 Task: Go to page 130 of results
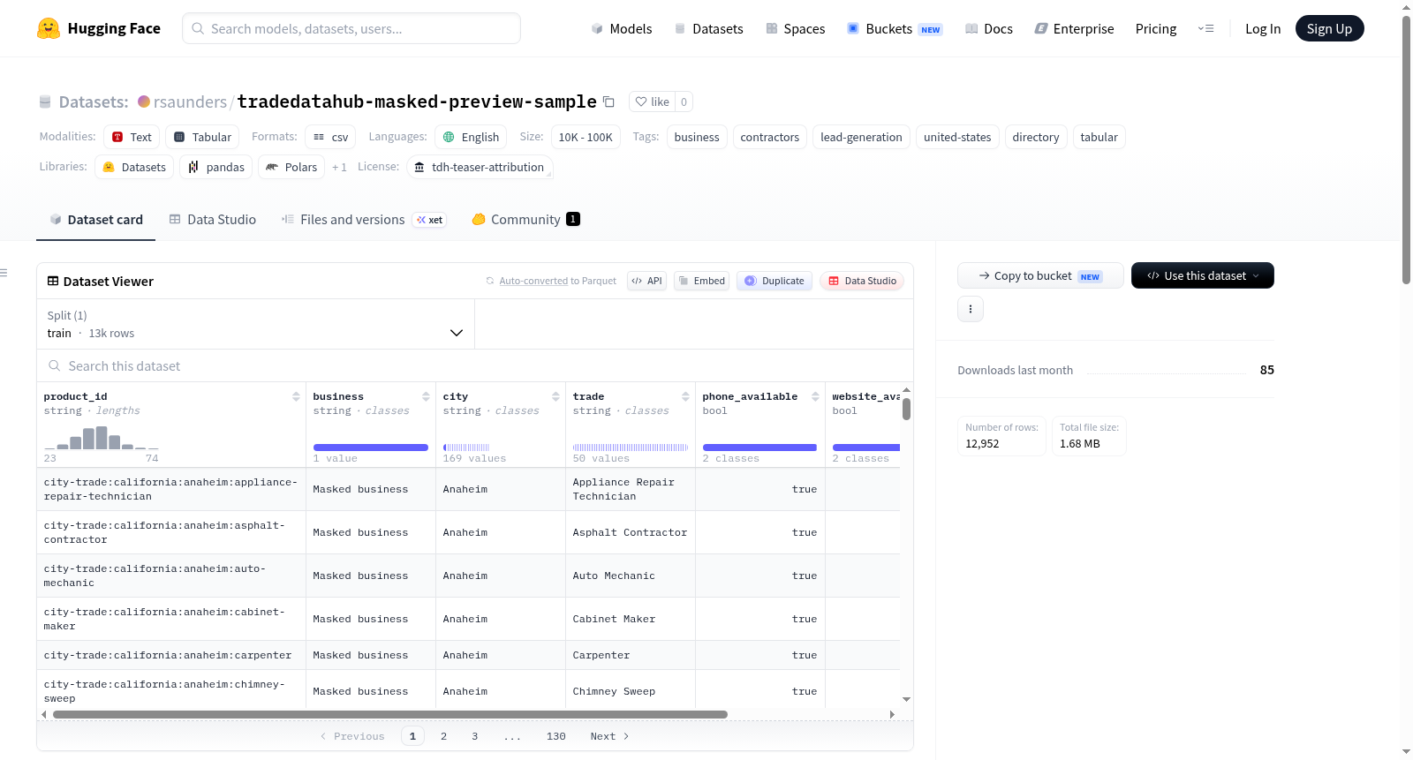coord(556,736)
